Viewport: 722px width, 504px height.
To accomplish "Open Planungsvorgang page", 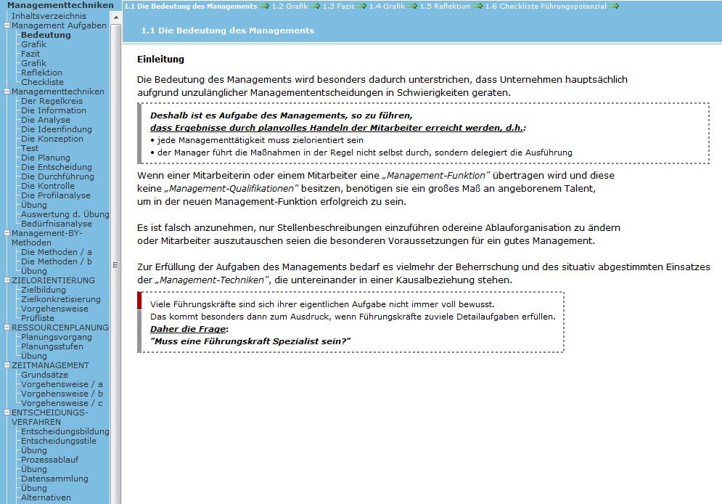I will click(x=57, y=337).
